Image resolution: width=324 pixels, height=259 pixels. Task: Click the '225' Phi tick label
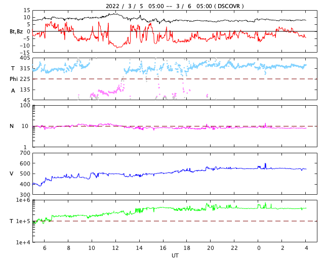25,79
